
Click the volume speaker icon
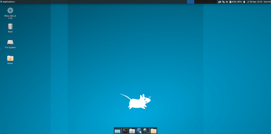(227, 2)
